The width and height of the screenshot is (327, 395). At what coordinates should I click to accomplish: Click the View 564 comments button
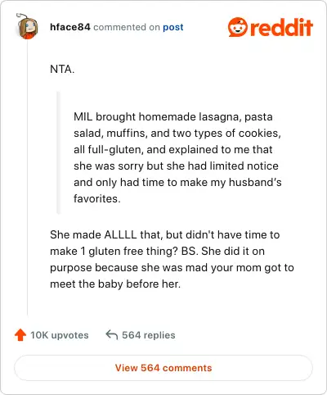[x=163, y=368]
